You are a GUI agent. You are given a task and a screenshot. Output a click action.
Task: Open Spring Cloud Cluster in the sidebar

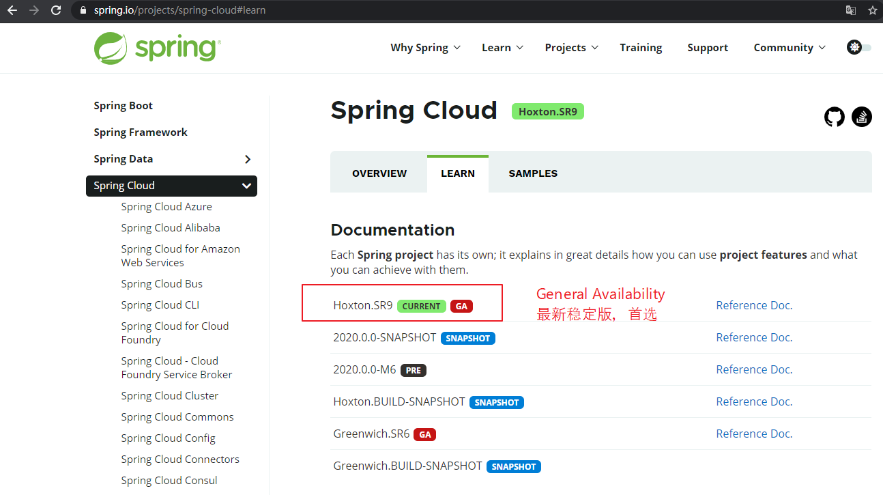click(170, 396)
